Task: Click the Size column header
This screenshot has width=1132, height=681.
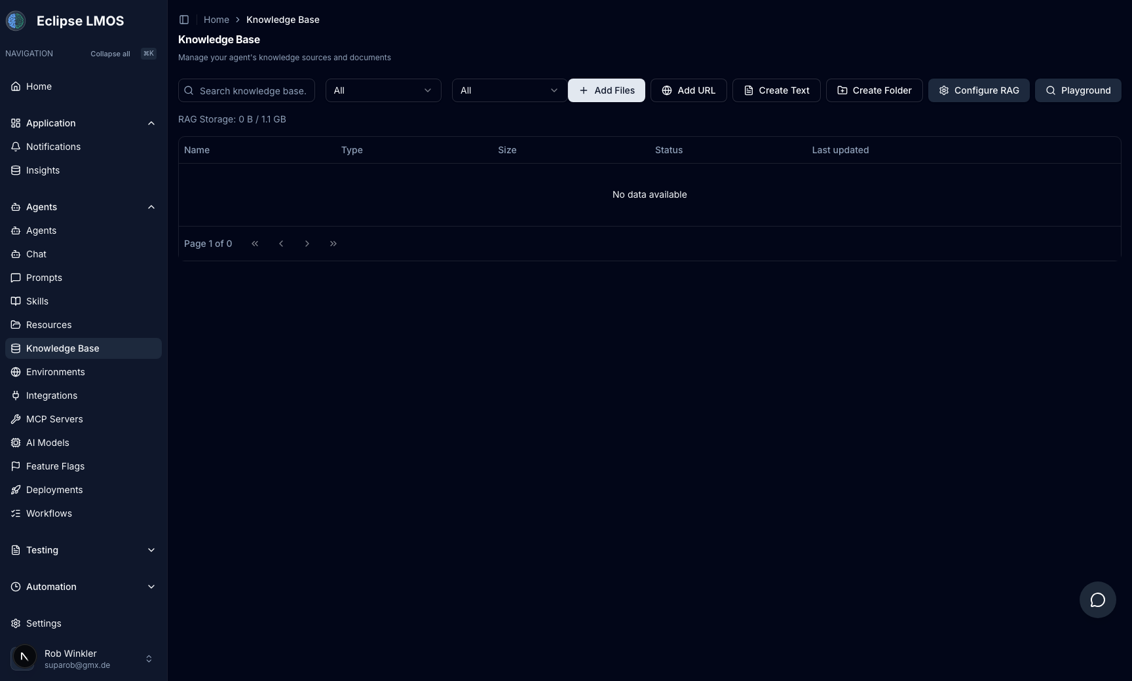Action: [x=507, y=150]
